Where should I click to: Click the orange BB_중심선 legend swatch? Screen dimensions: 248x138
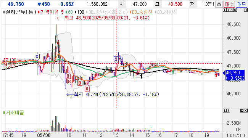[130, 12]
